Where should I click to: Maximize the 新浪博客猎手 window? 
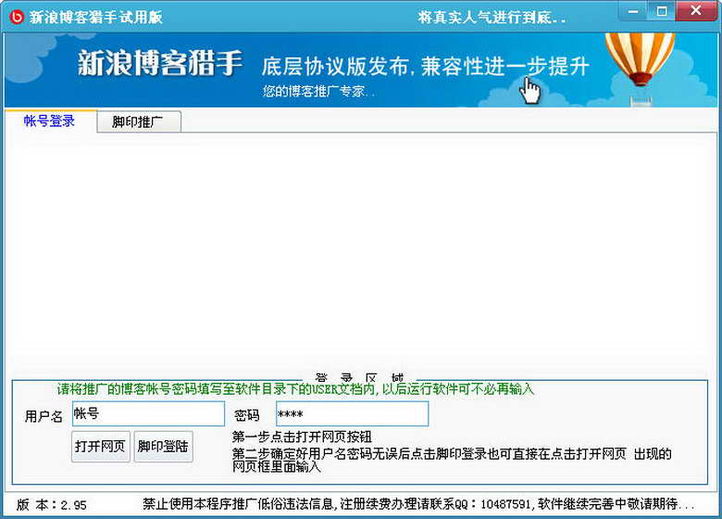click(x=662, y=11)
